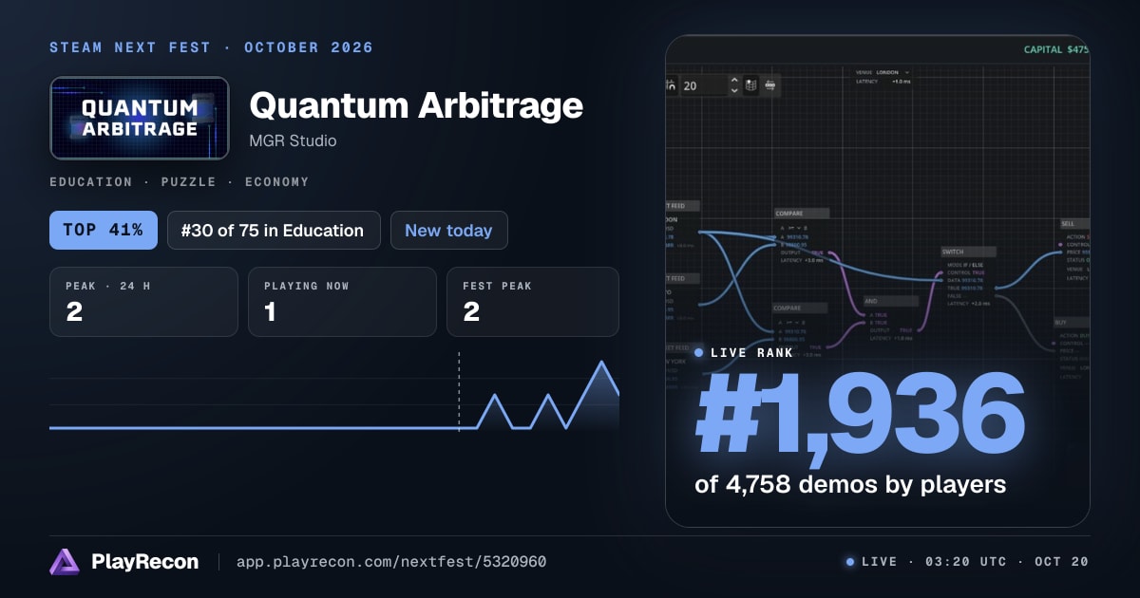Viewport: 1140px width, 598px height.
Task: Click the 03:20 UTC timestamp
Action: pyautogui.click(x=961, y=562)
